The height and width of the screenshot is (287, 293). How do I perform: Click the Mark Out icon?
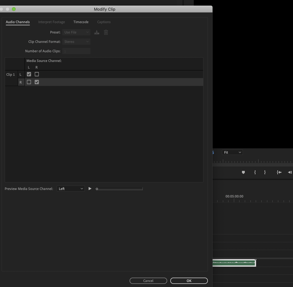click(x=265, y=172)
